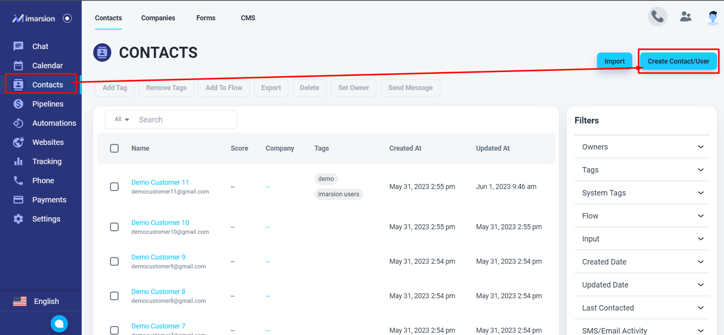Click the Websites globe icon
724x335 pixels.
[19, 142]
